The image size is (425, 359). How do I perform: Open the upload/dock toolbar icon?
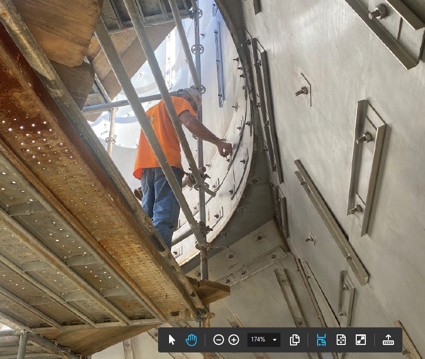pyautogui.click(x=388, y=340)
